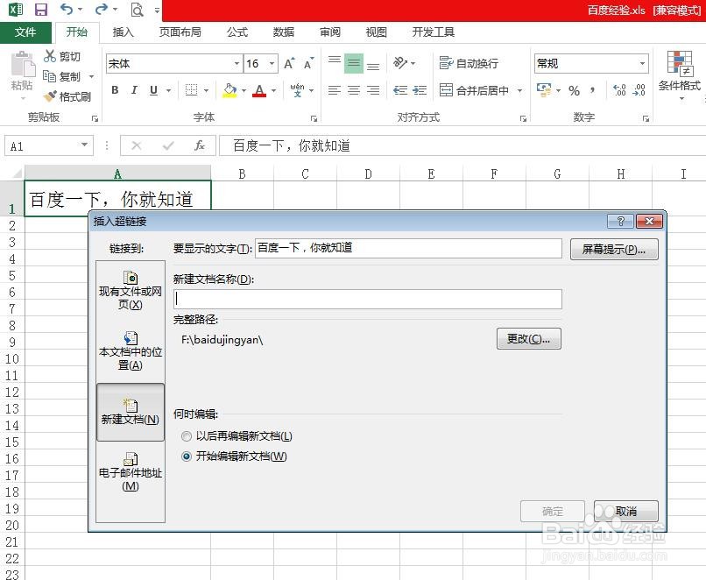Decrease the indent
The height and width of the screenshot is (580, 706).
click(399, 90)
